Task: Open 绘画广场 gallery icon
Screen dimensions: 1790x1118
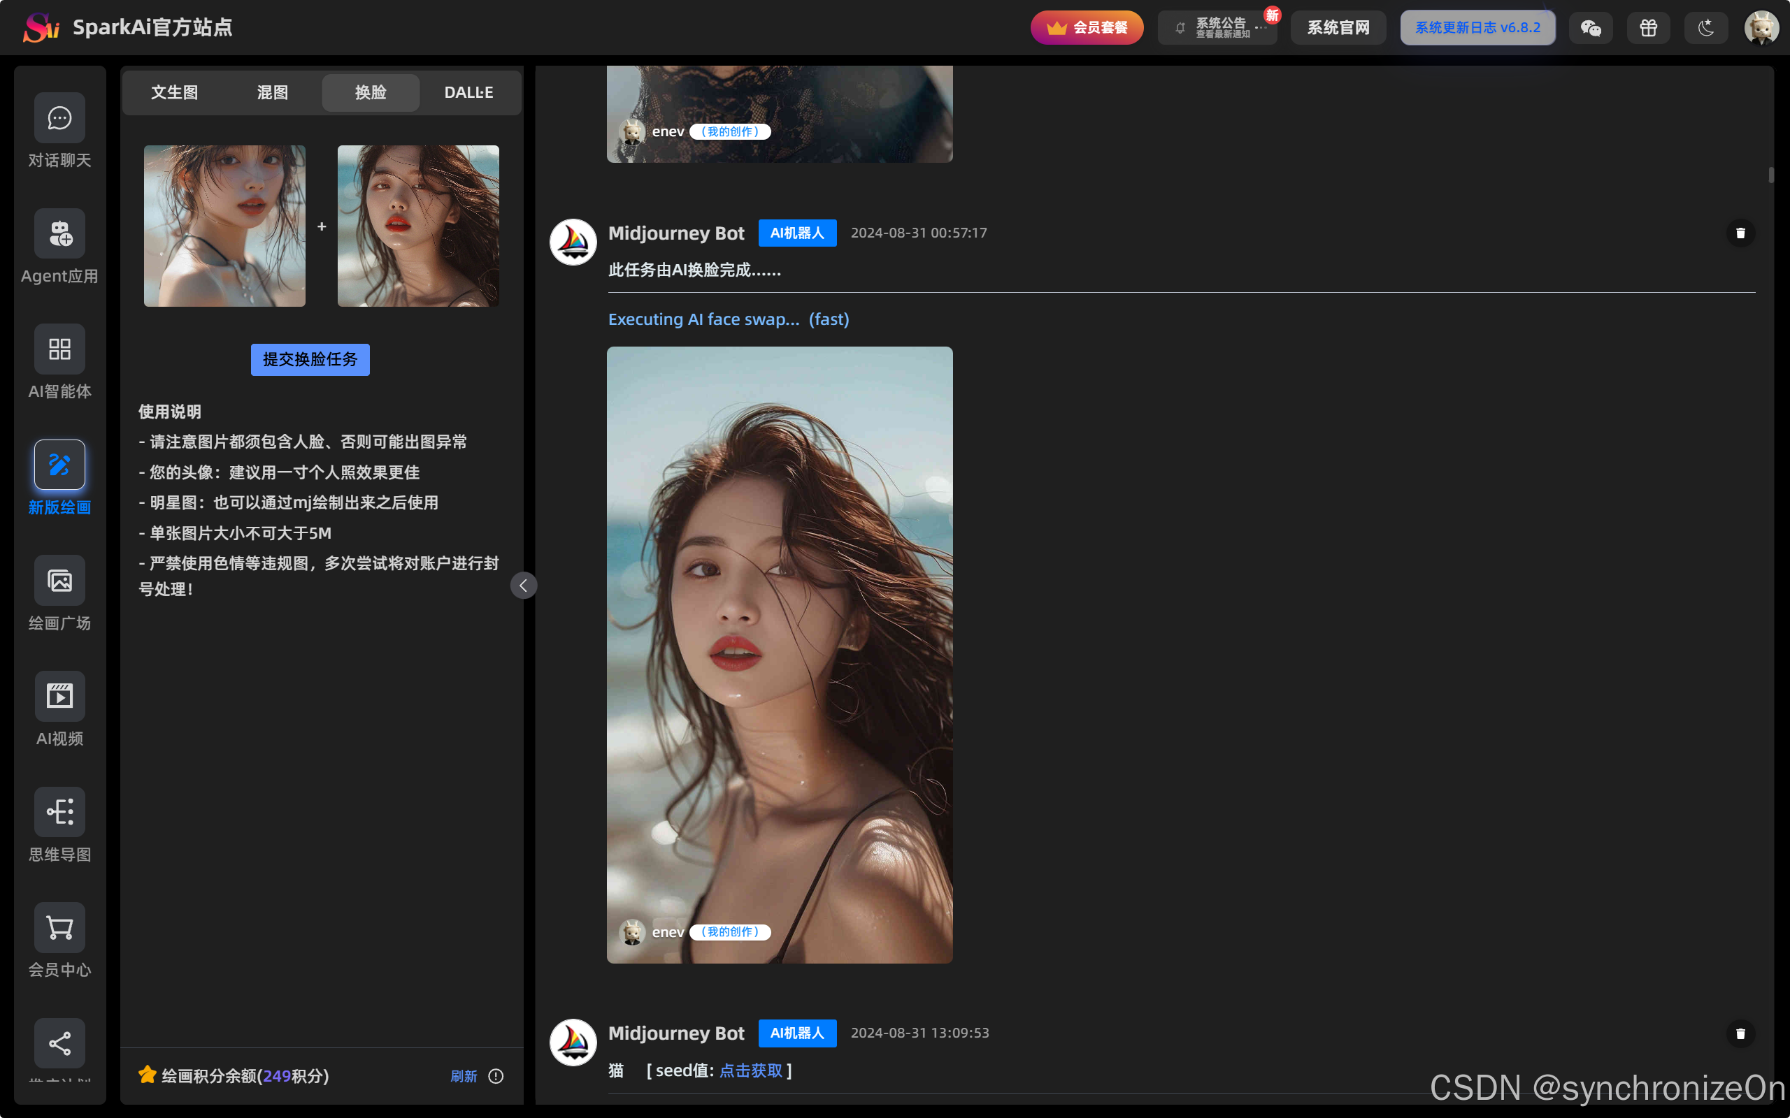Action: [59, 581]
